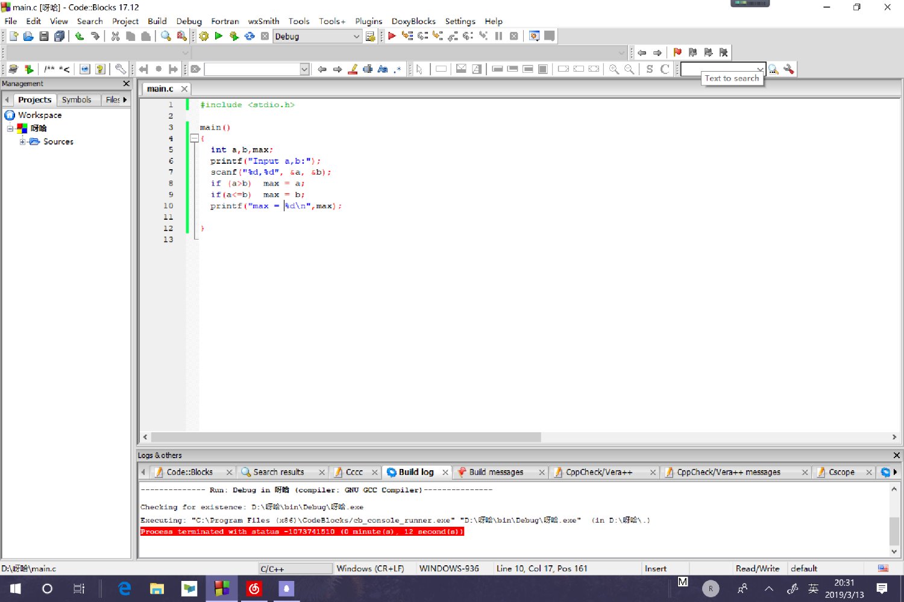Click the Toggle bookmark red flag icon
Screen dimensions: 904x602
pos(677,52)
